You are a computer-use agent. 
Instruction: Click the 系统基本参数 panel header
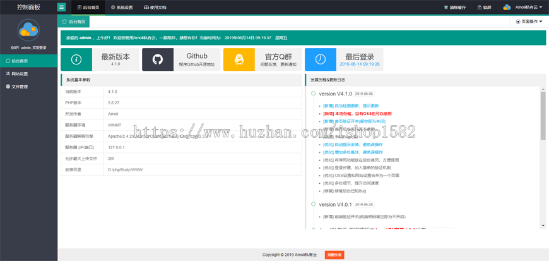pyautogui.click(x=181, y=80)
